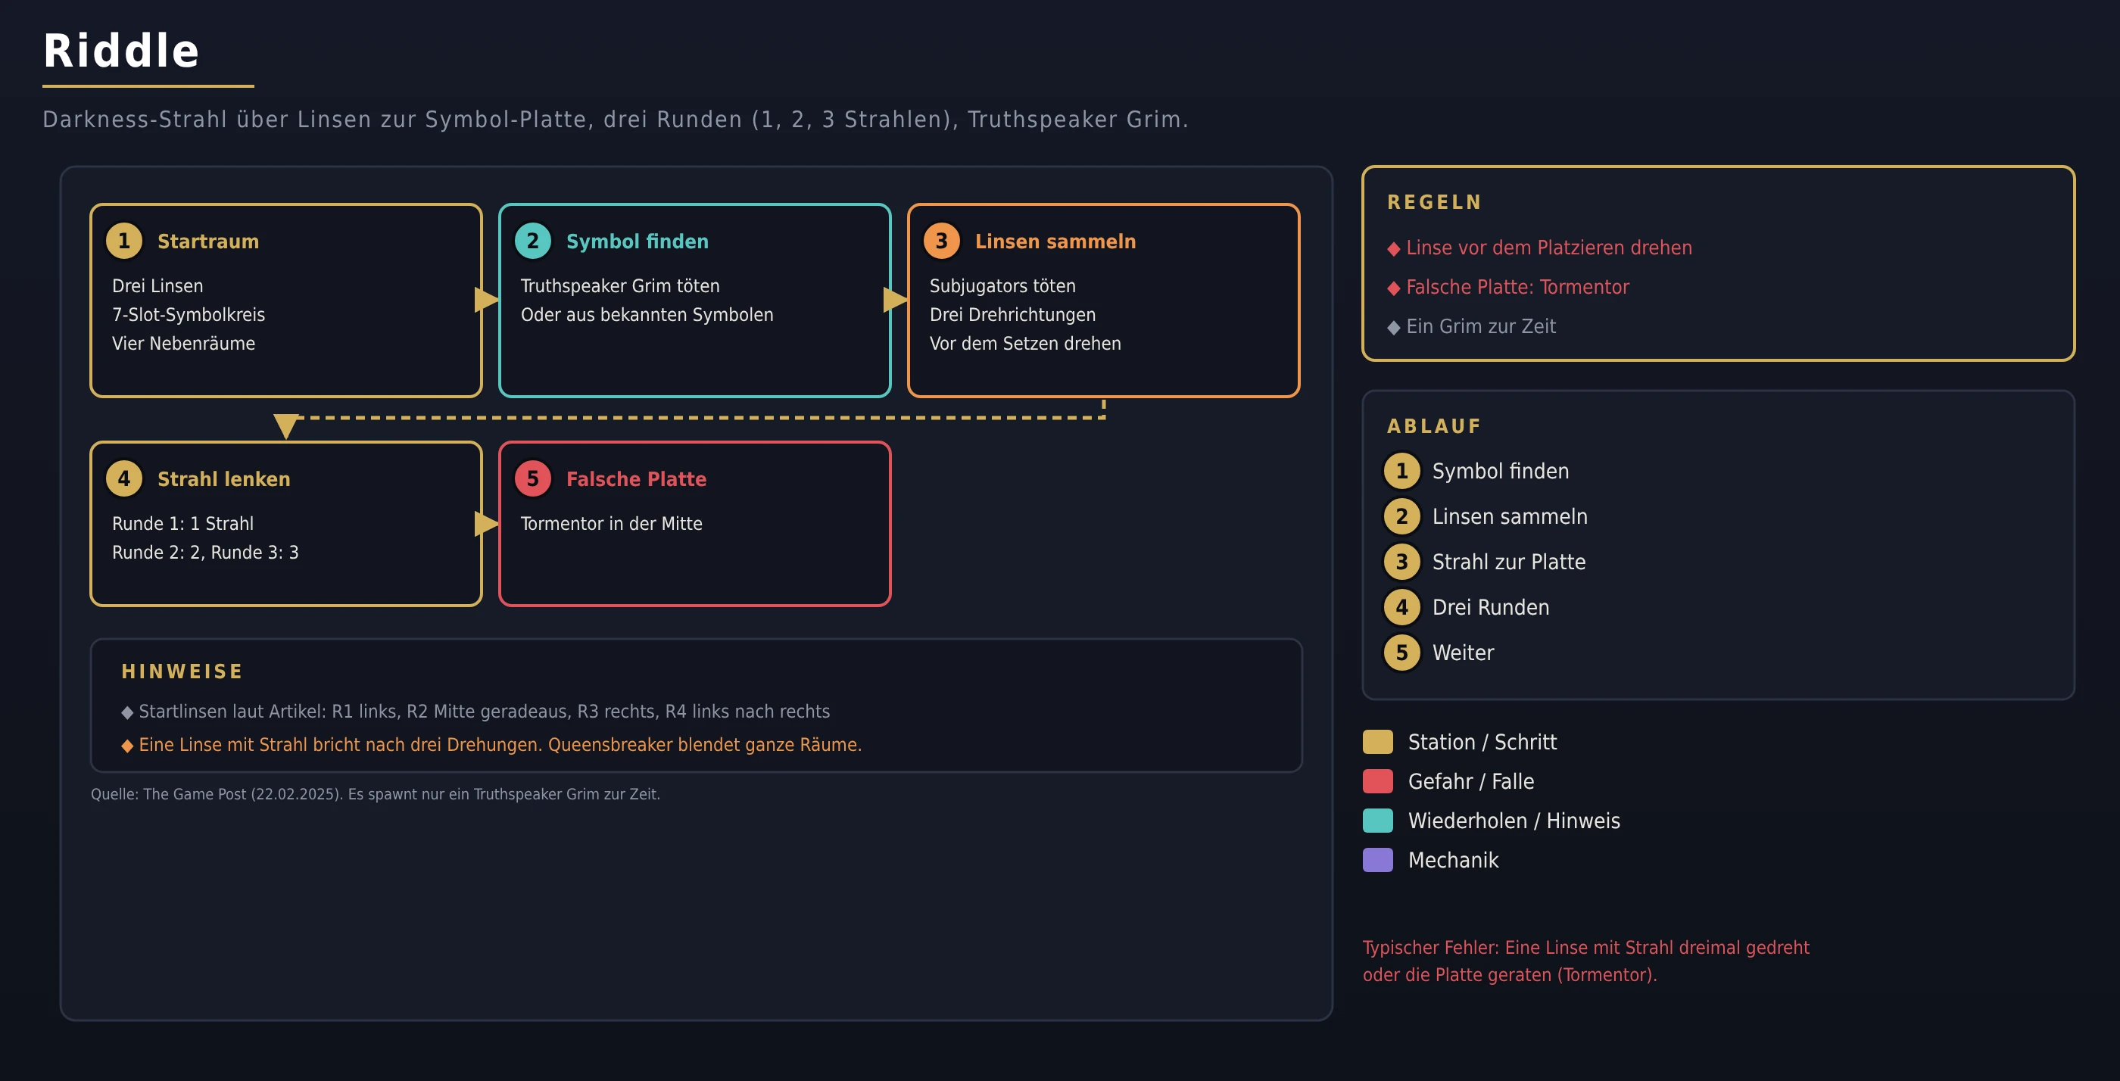Click Ablauf badge 4 next to Drei Runden
The image size is (2120, 1081).
pos(1401,607)
